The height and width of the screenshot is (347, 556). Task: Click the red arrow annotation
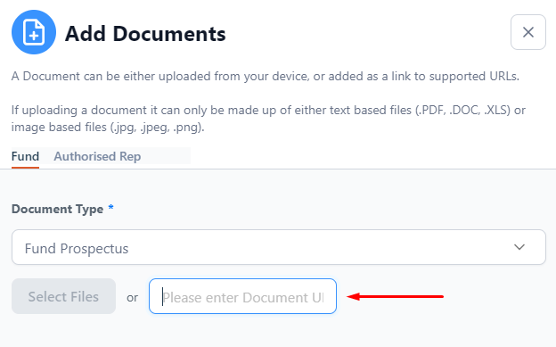(395, 296)
